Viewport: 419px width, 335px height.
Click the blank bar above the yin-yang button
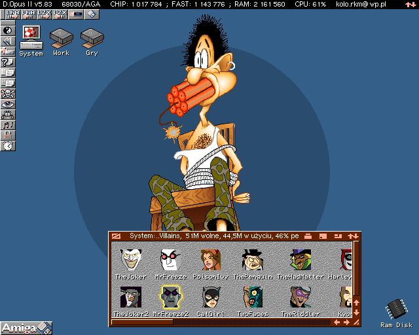pos(8,23)
